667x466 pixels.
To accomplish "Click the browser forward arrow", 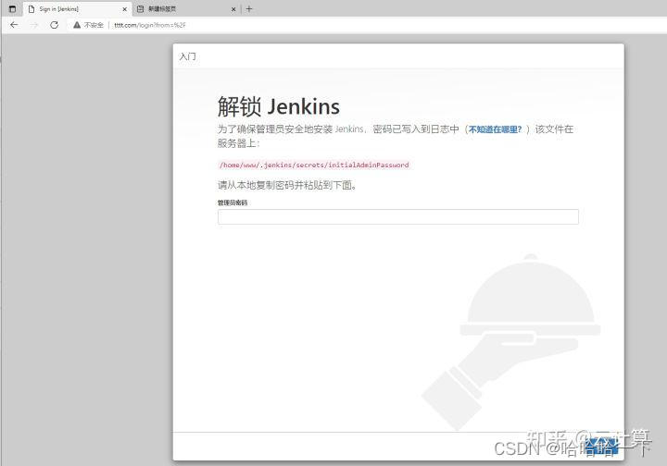I will point(34,25).
